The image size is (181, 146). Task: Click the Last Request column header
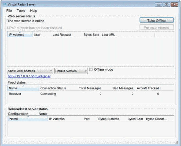(x=62, y=35)
